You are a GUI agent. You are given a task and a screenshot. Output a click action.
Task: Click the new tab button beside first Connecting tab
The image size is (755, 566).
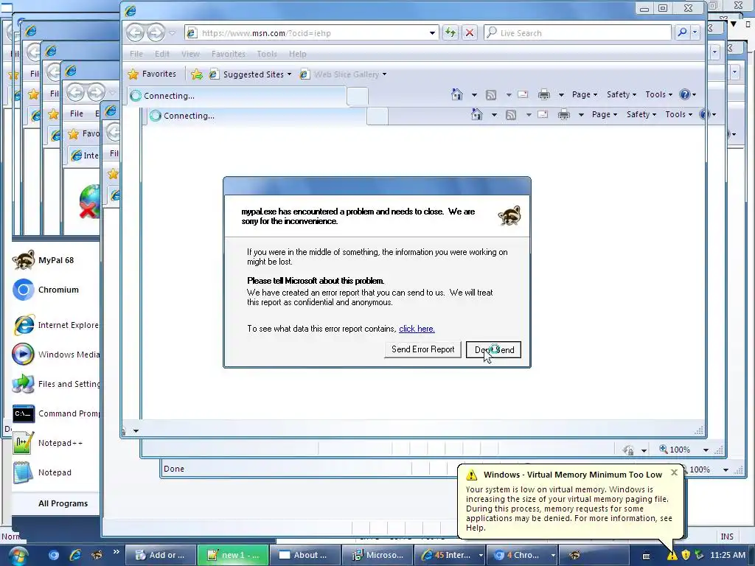point(358,97)
